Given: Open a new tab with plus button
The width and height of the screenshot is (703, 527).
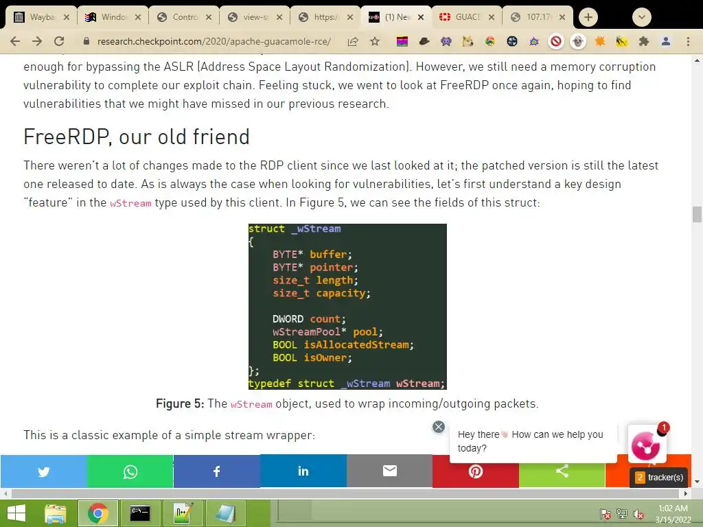Looking at the screenshot, I should tap(588, 17).
